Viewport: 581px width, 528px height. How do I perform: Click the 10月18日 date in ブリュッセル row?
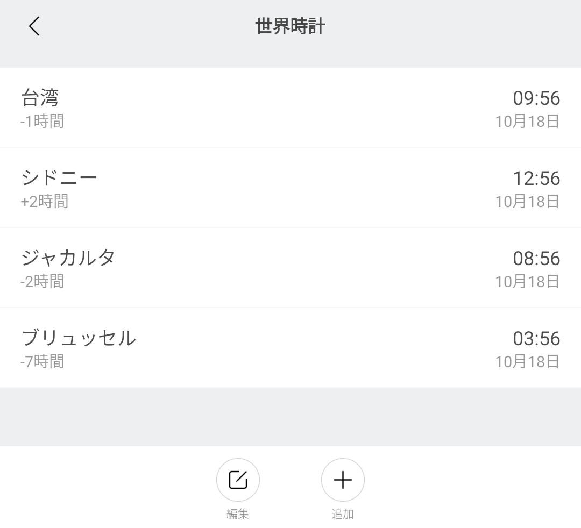pos(527,361)
